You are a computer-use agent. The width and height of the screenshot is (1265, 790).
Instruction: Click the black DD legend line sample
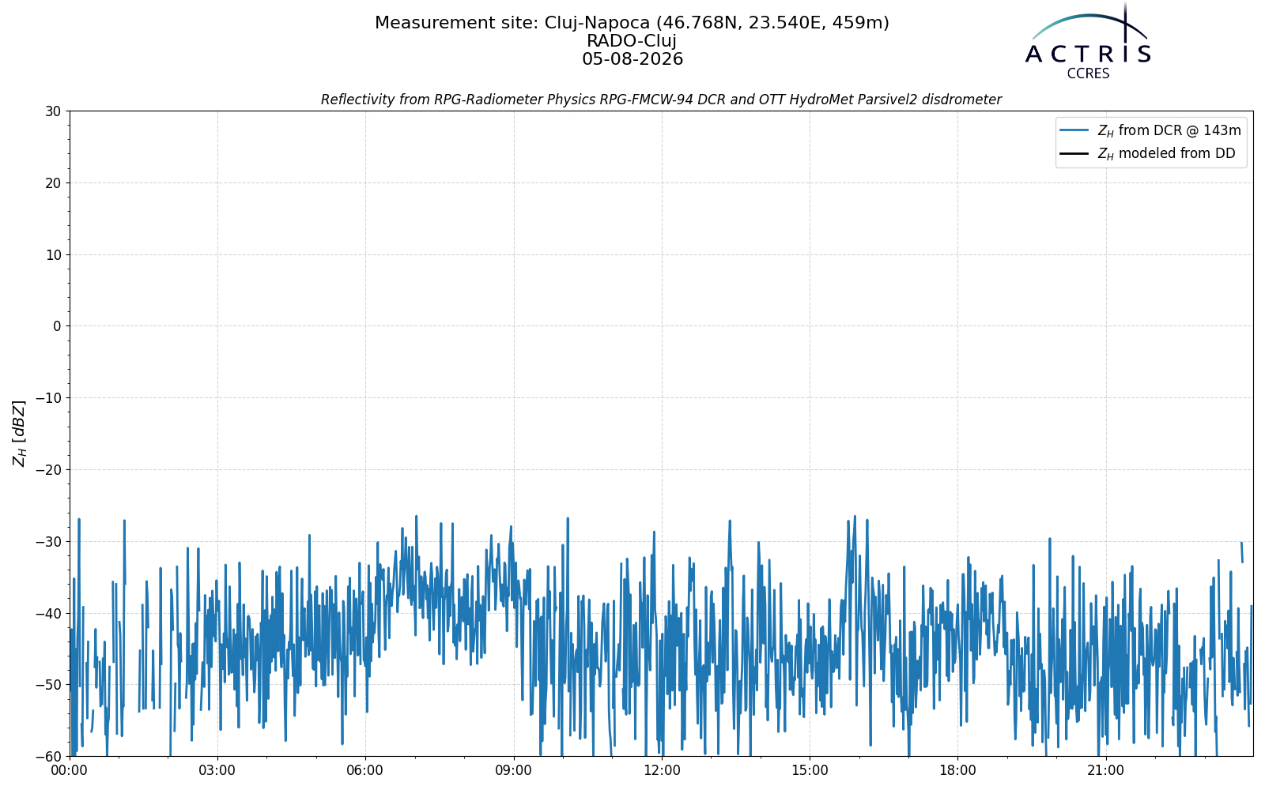coord(1074,154)
